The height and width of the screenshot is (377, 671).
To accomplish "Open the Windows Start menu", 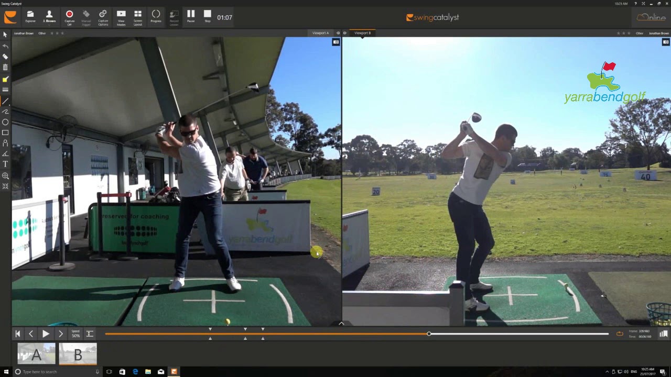I will 6,372.
